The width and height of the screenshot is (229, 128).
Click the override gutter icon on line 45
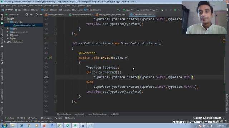pyautogui.click(x=50, y=58)
